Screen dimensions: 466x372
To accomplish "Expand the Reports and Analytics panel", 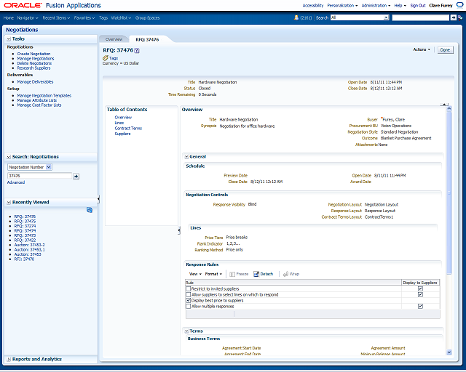I will click(x=9, y=359).
